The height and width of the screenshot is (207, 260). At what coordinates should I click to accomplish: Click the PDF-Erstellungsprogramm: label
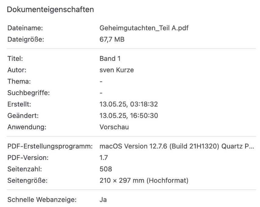coord(50,146)
